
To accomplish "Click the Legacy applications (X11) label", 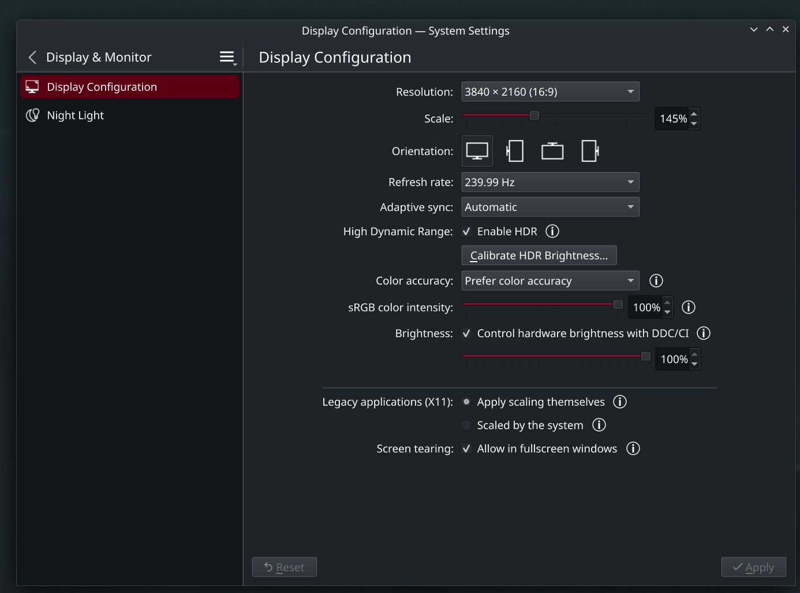I will click(388, 402).
